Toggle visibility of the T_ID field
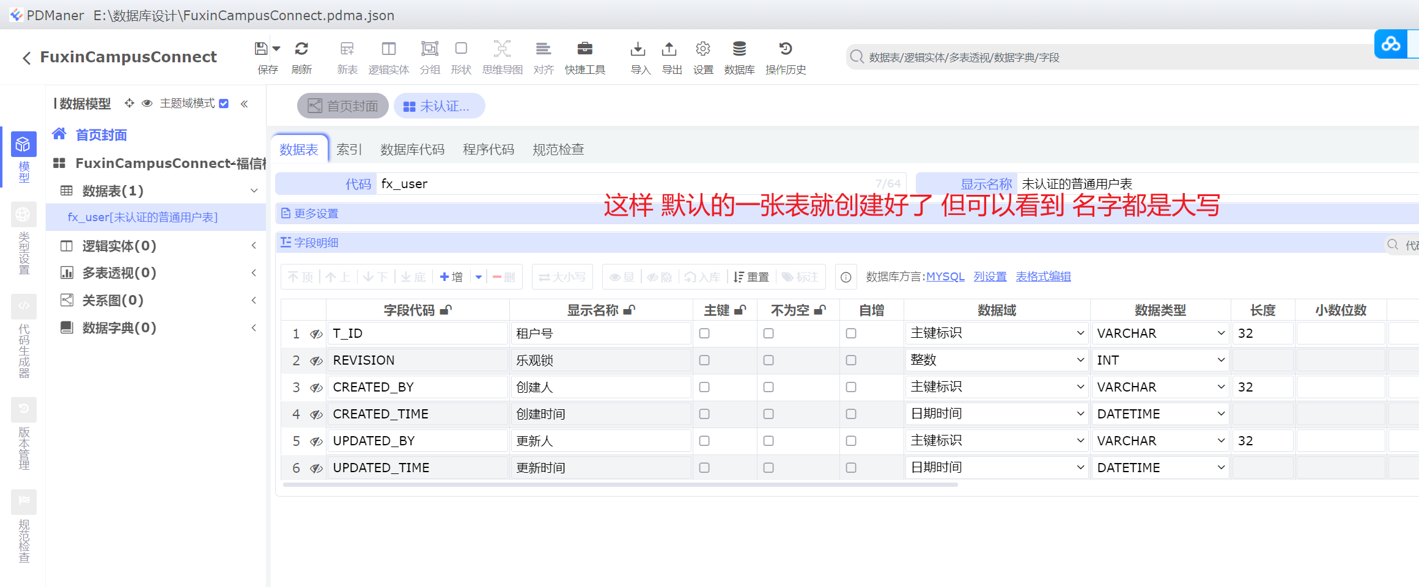Viewport: 1419px width, 587px height. pyautogui.click(x=316, y=334)
